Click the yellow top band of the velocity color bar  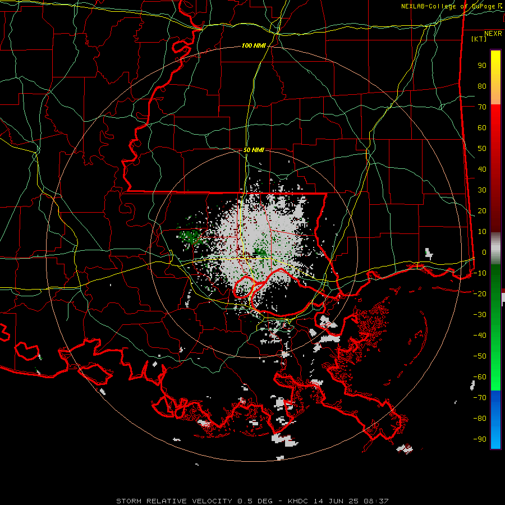[x=495, y=77]
